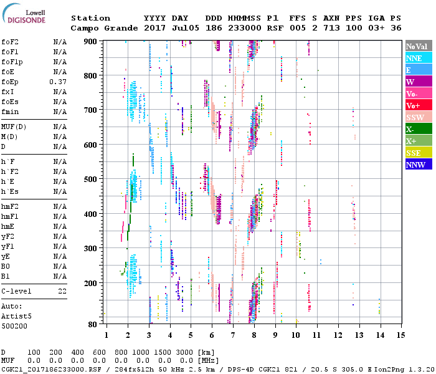
Task: Click the foF2 parameter label
Action: pos(9,42)
